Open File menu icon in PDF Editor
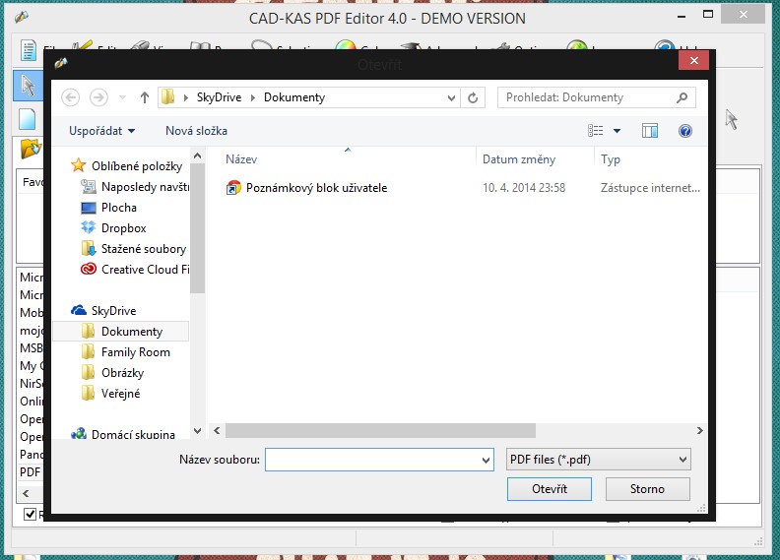Screen dimensions: 780x560 click(29, 50)
